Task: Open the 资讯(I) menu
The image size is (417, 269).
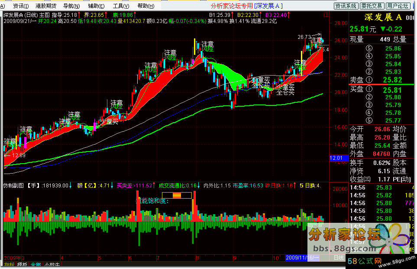Action: 21,6
